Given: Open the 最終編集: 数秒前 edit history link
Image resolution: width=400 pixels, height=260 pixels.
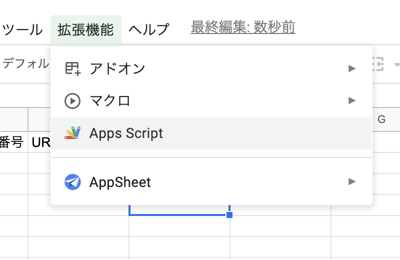Looking at the screenshot, I should 243,27.
